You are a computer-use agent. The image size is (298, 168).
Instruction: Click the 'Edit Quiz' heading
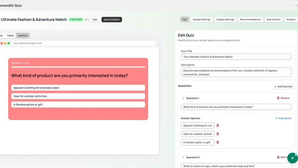[x=186, y=35]
